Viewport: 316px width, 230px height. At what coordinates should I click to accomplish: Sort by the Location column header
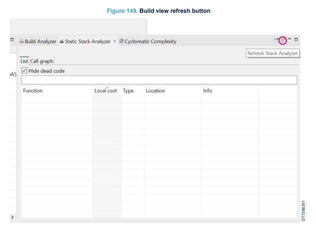coord(173,91)
